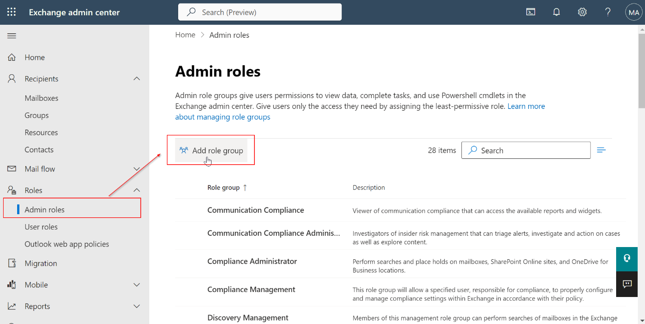The height and width of the screenshot is (324, 645).
Task: Click the help question mark icon
Action: tap(608, 12)
